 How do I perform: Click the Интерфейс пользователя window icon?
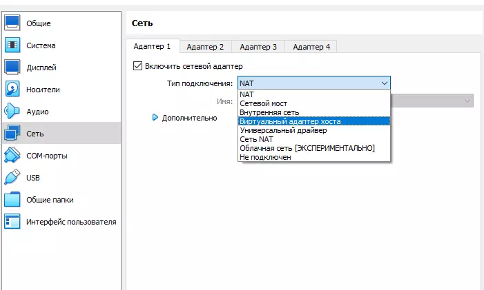[x=12, y=222]
